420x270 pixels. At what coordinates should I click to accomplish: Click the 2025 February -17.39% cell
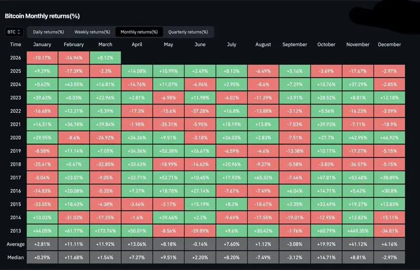(74, 71)
